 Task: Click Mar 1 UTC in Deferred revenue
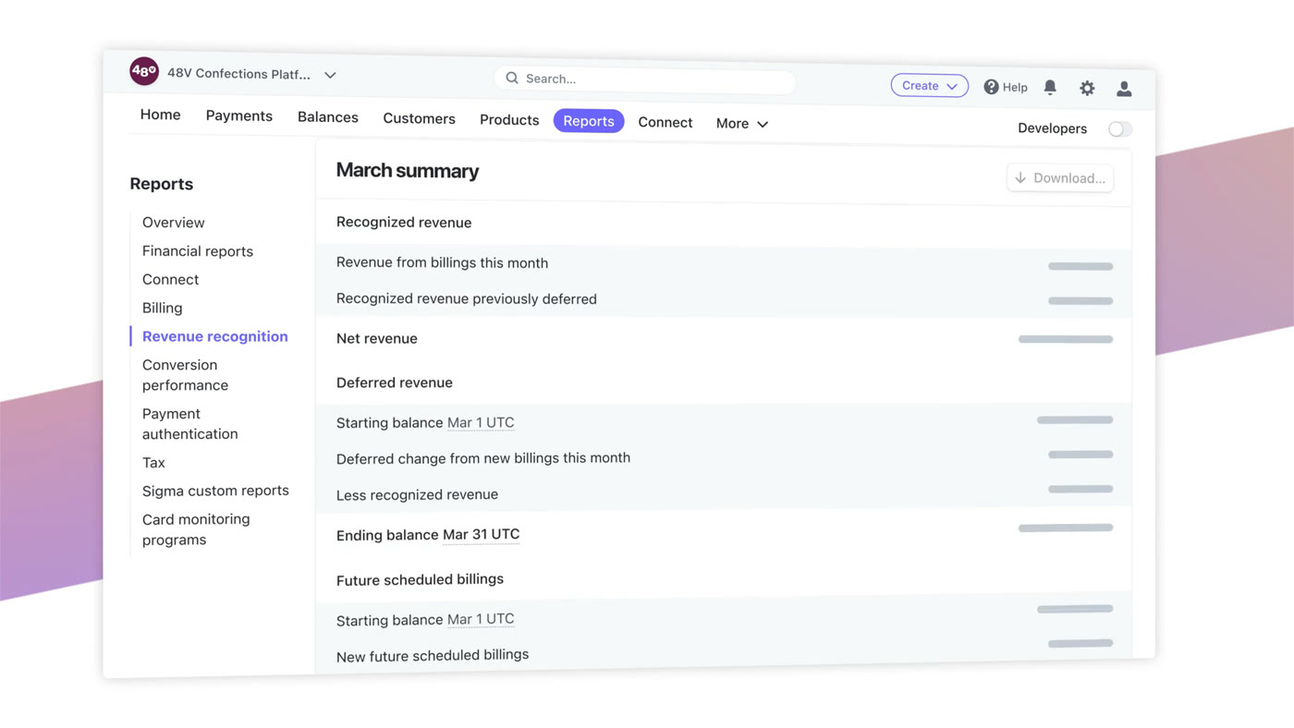tap(481, 422)
